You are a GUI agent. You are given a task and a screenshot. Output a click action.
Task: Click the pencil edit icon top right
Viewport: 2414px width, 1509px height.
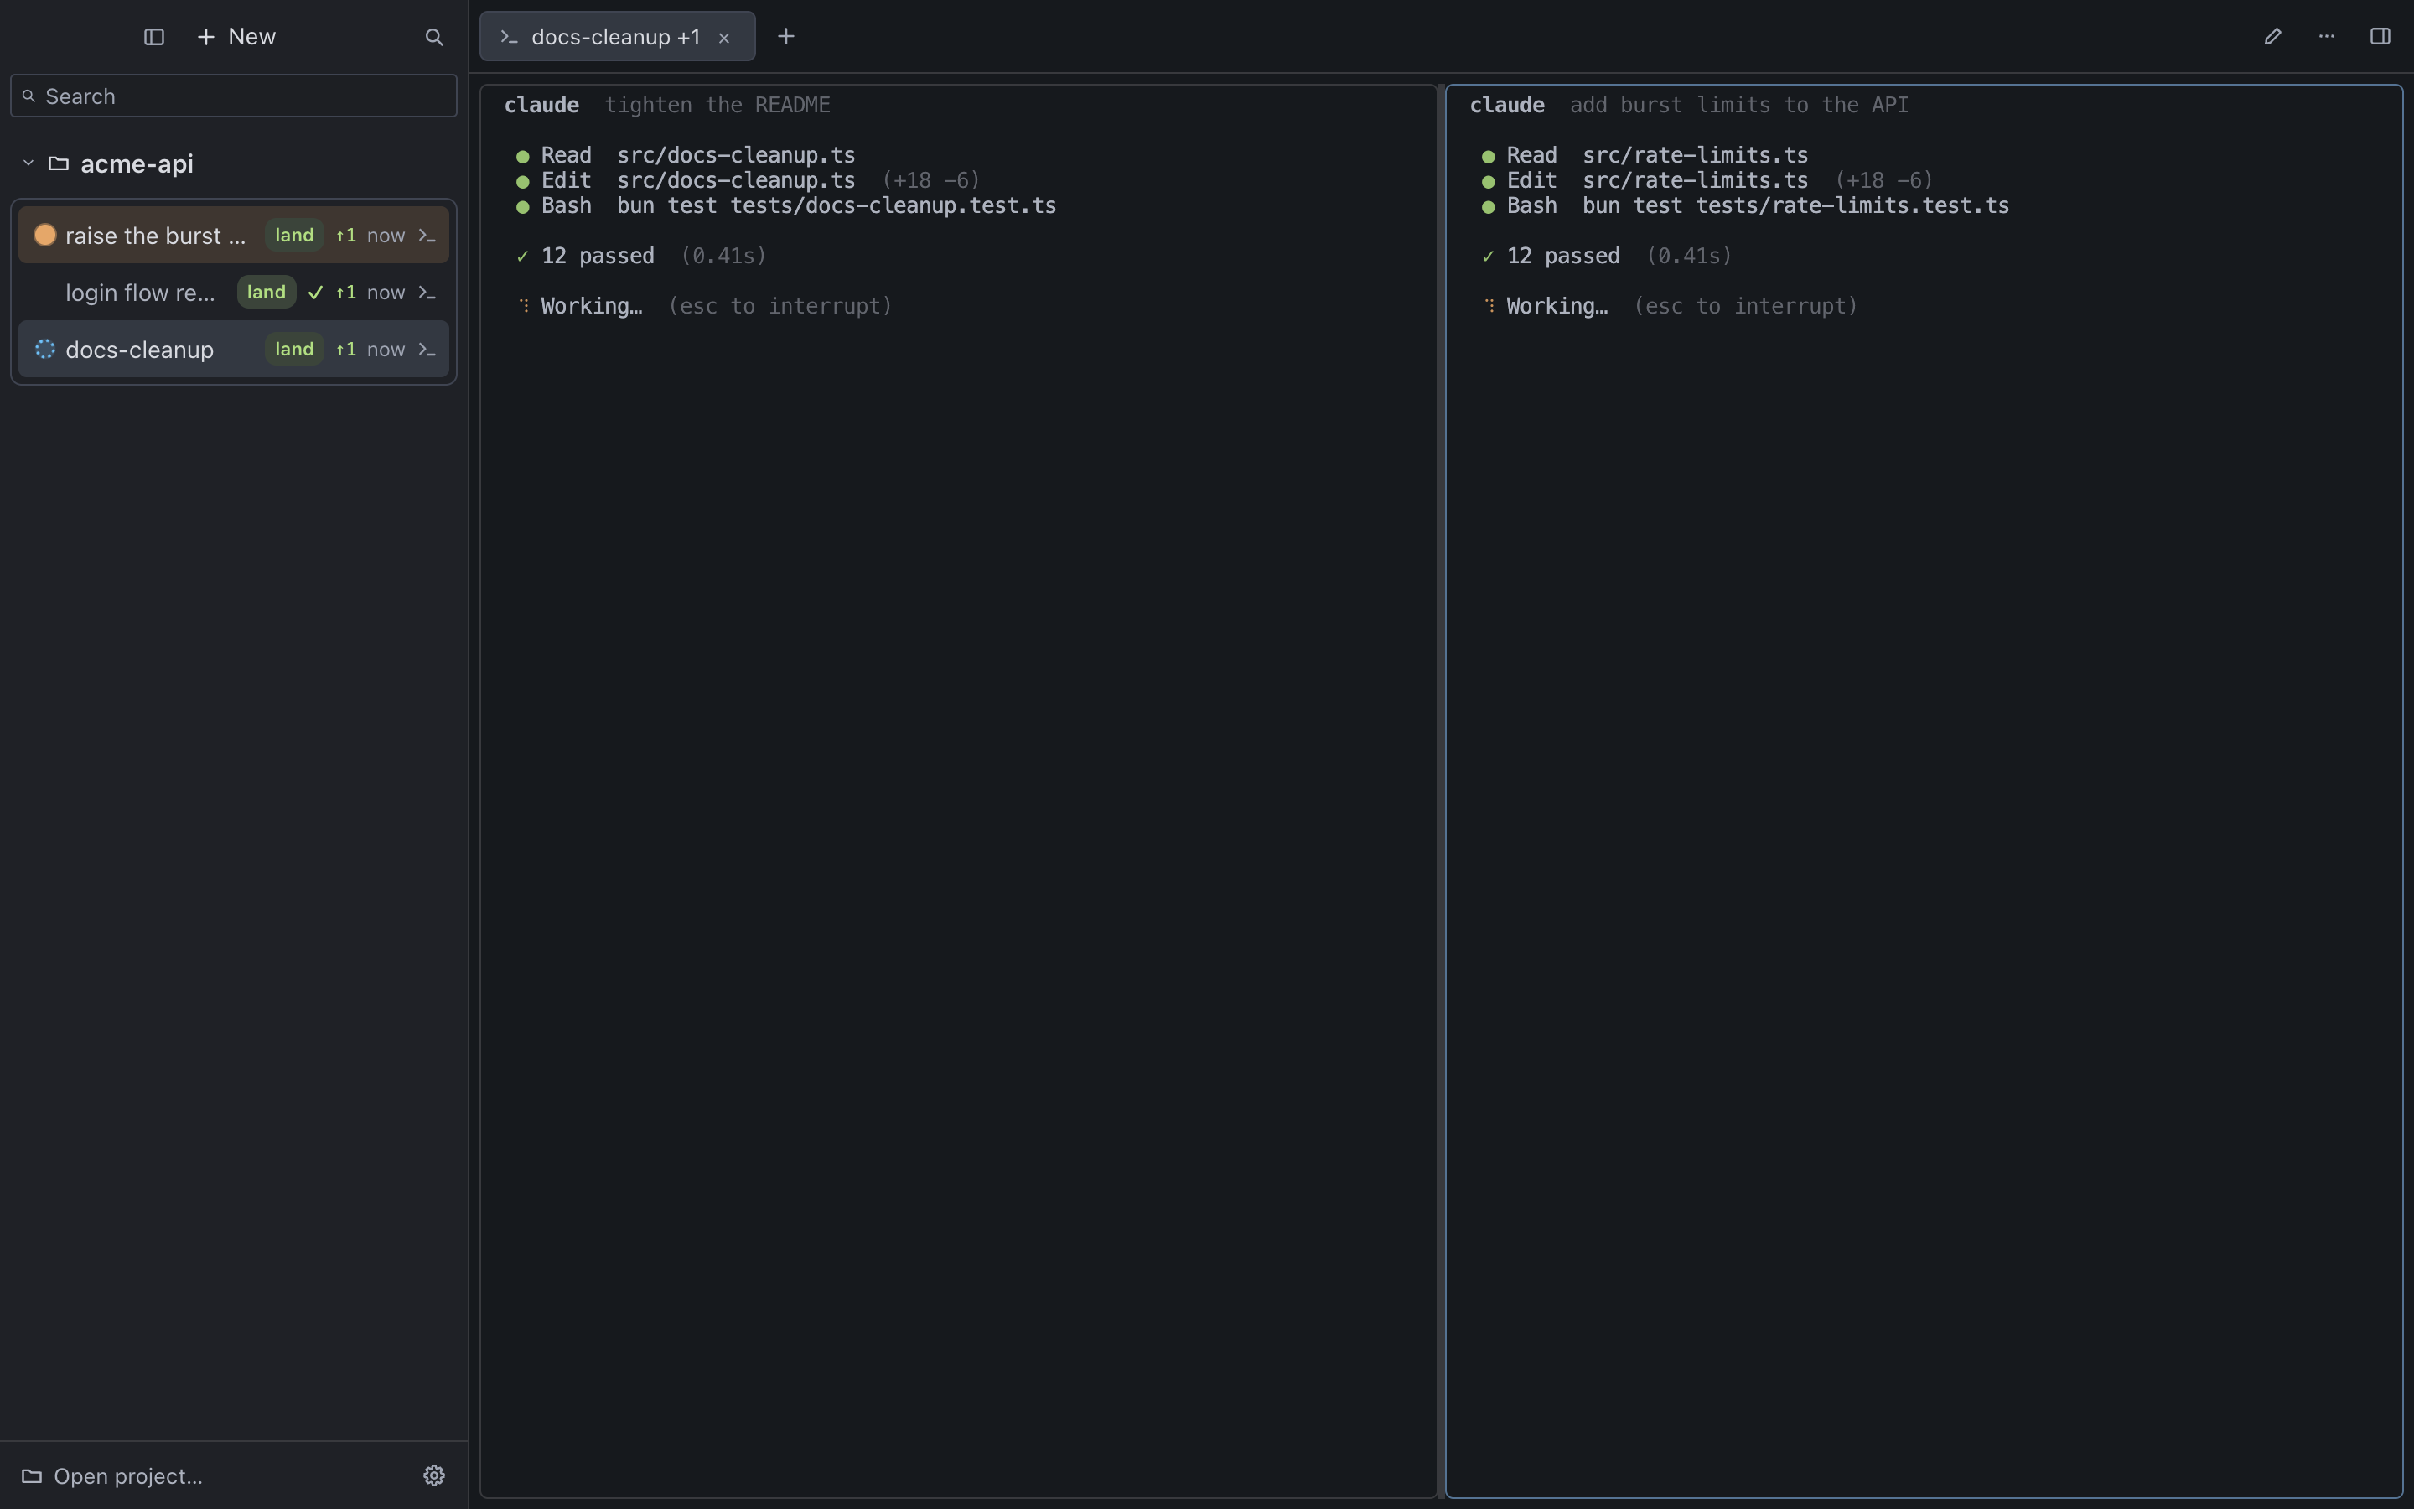pyautogui.click(x=2272, y=37)
